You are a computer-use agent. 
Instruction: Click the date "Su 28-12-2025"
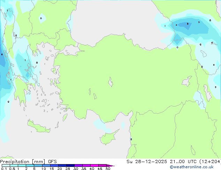(x=147, y=162)
